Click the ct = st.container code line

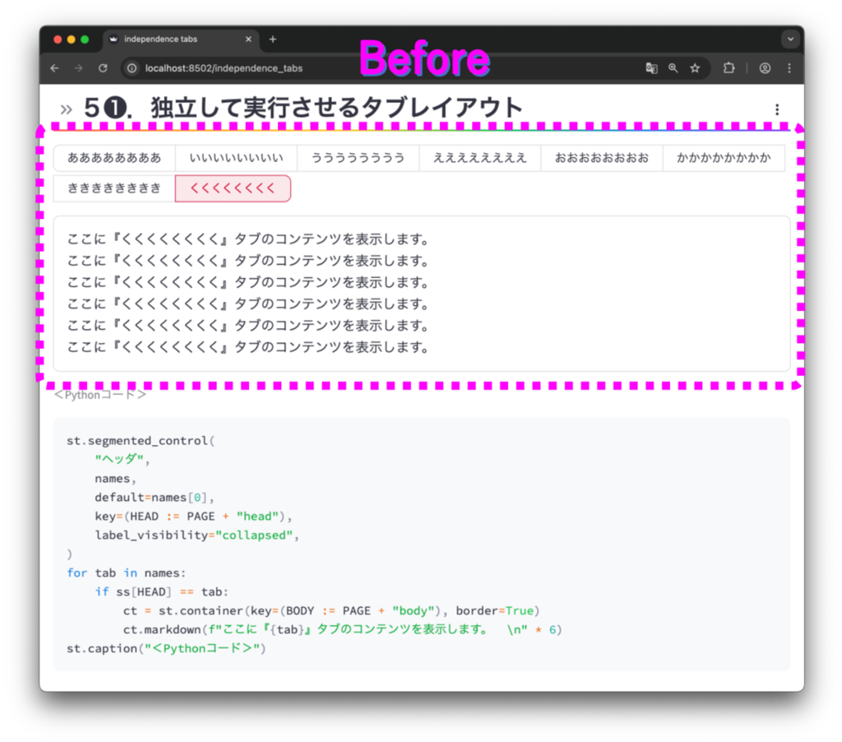tap(331, 610)
